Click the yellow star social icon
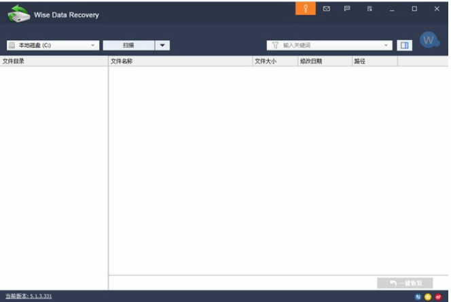451x302 pixels. 428,297
